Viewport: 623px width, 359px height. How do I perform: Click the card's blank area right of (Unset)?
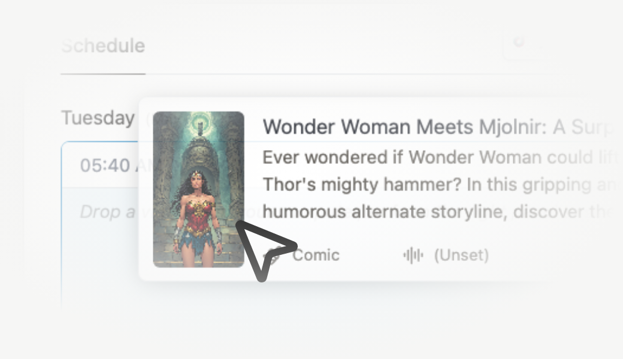coord(552,255)
